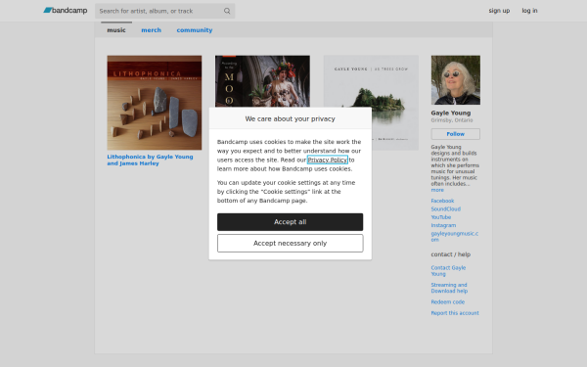
Task: Open the Lithophonica album cover
Action: coord(155,103)
